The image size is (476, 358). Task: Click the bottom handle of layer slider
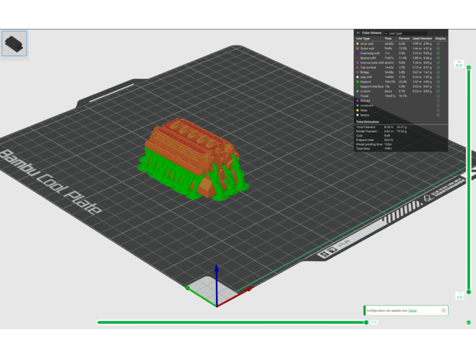tap(468, 293)
